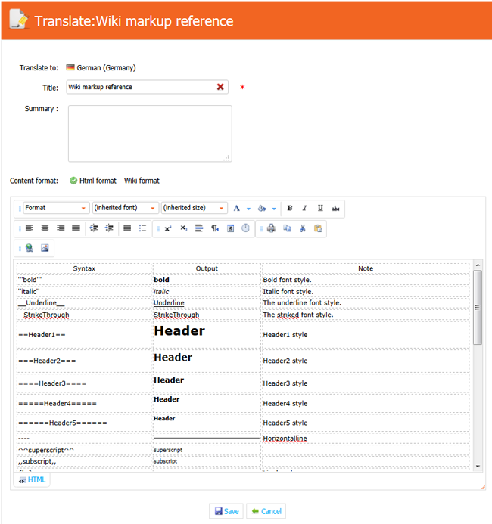Screen dimensions: 492x524
Task: Apply the font color with the A icon
Action: tap(237, 208)
